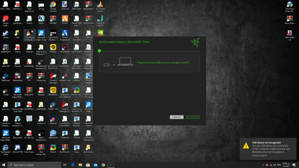299x168 pixels.
Task: Select the COD MW2 Remastered desktop icon
Action: click(88, 135)
